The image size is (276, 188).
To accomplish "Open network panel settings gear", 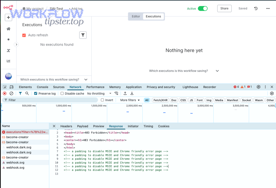I will click(x=272, y=93).
